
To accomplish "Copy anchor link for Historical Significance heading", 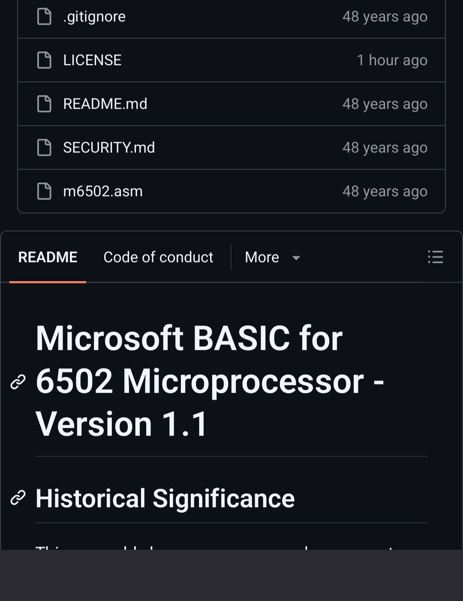I will [18, 498].
